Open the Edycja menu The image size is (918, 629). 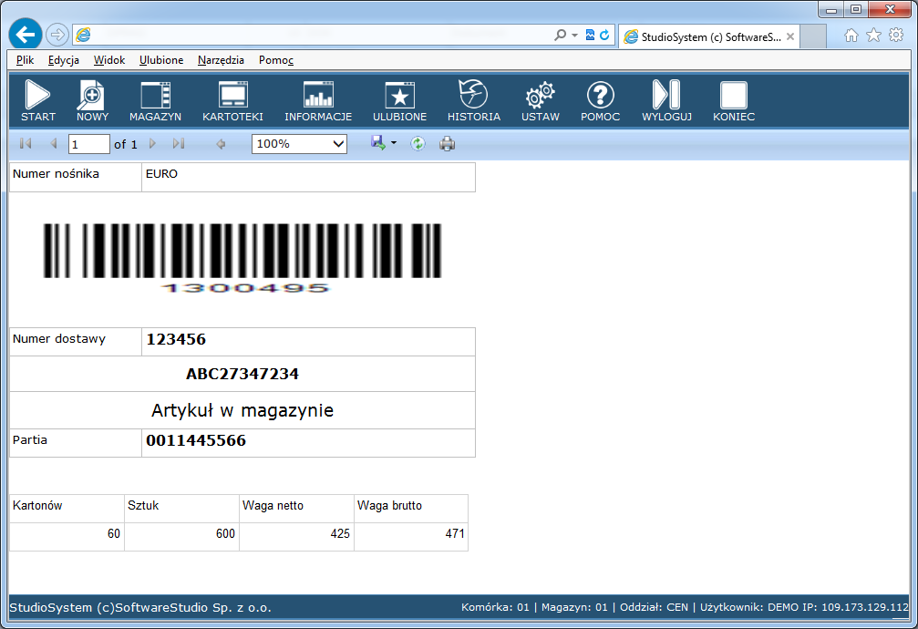coord(63,60)
